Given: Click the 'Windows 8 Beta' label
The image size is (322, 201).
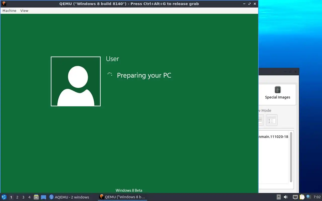Looking at the screenshot, I should click(x=129, y=190).
